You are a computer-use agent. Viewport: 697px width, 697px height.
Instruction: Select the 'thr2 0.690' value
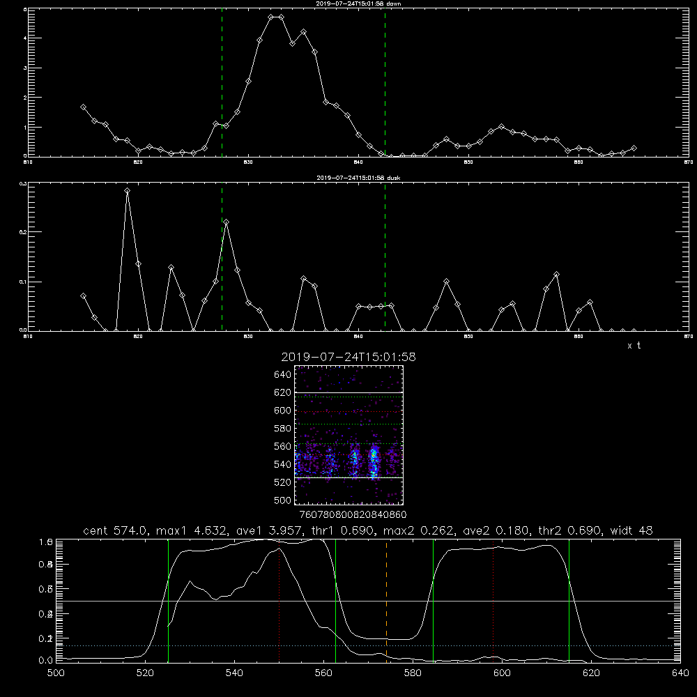570,530
